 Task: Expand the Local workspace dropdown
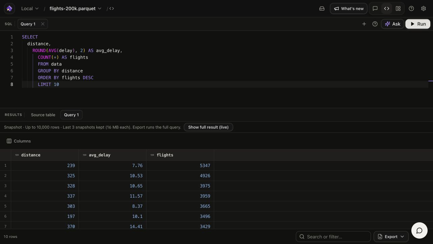(30, 8)
